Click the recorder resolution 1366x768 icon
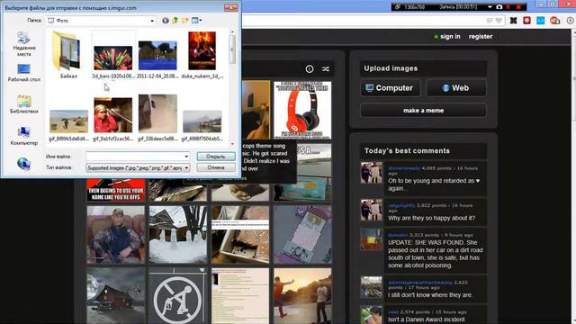This screenshot has width=576, height=324. tap(398, 7)
